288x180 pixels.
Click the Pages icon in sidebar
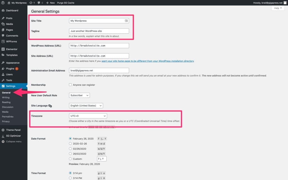coord(3,30)
